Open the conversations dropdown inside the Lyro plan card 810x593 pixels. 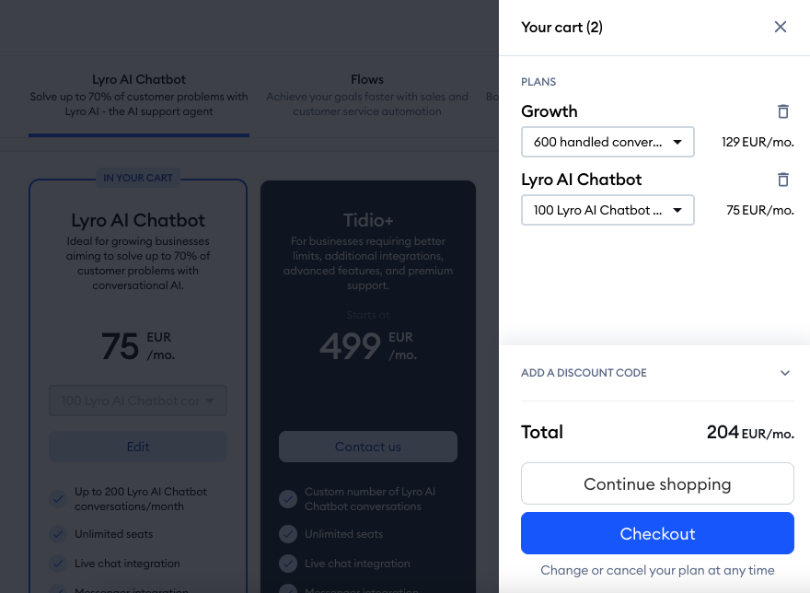coord(137,401)
